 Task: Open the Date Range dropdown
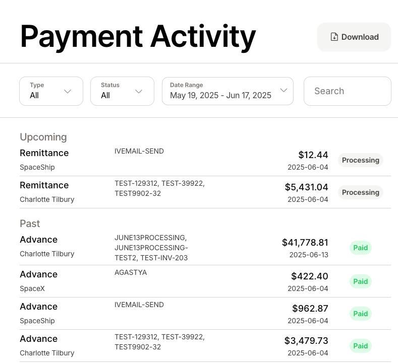tap(228, 91)
